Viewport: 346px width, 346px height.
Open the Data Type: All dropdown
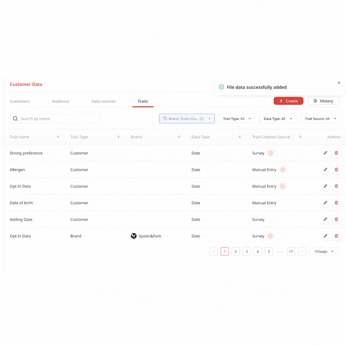click(x=278, y=119)
